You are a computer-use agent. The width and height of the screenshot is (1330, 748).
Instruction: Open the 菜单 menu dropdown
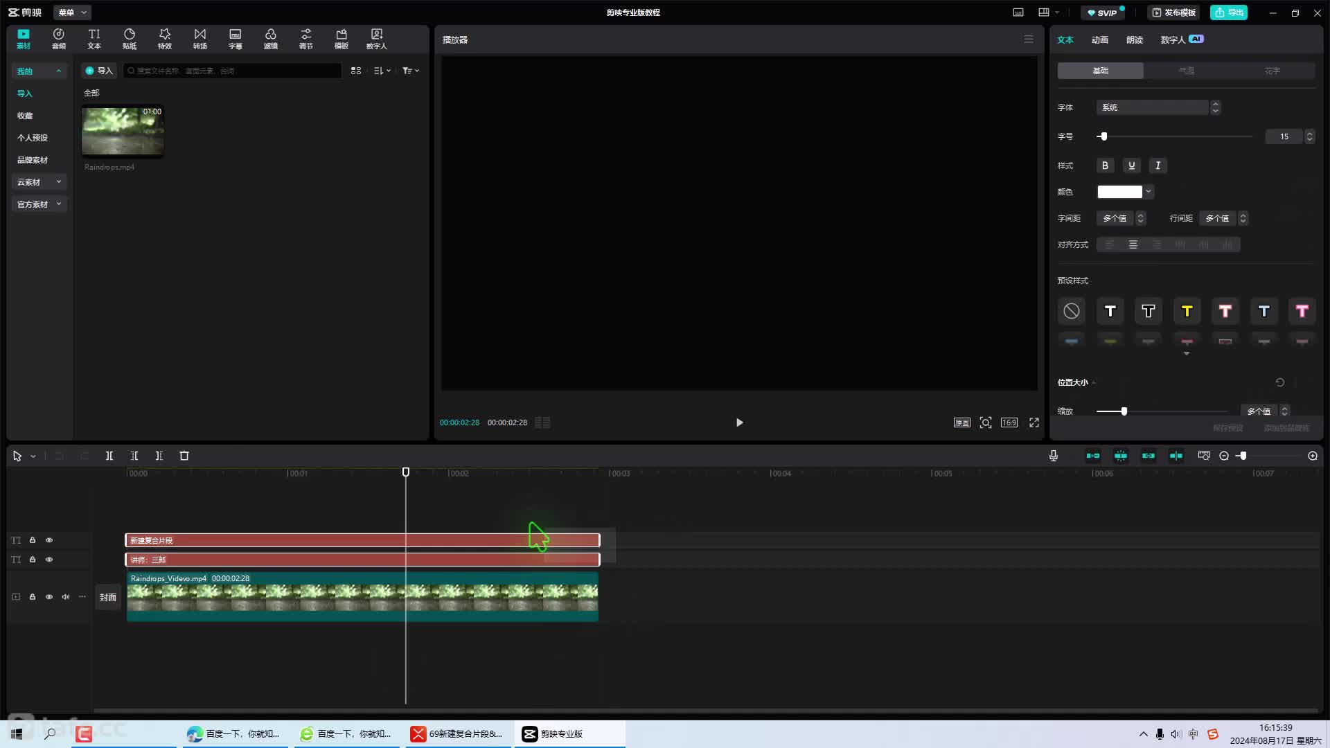click(72, 12)
